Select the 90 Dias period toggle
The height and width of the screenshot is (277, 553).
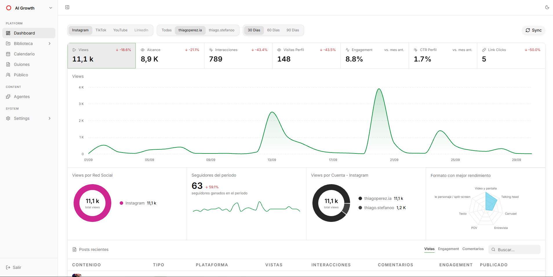(x=293, y=30)
